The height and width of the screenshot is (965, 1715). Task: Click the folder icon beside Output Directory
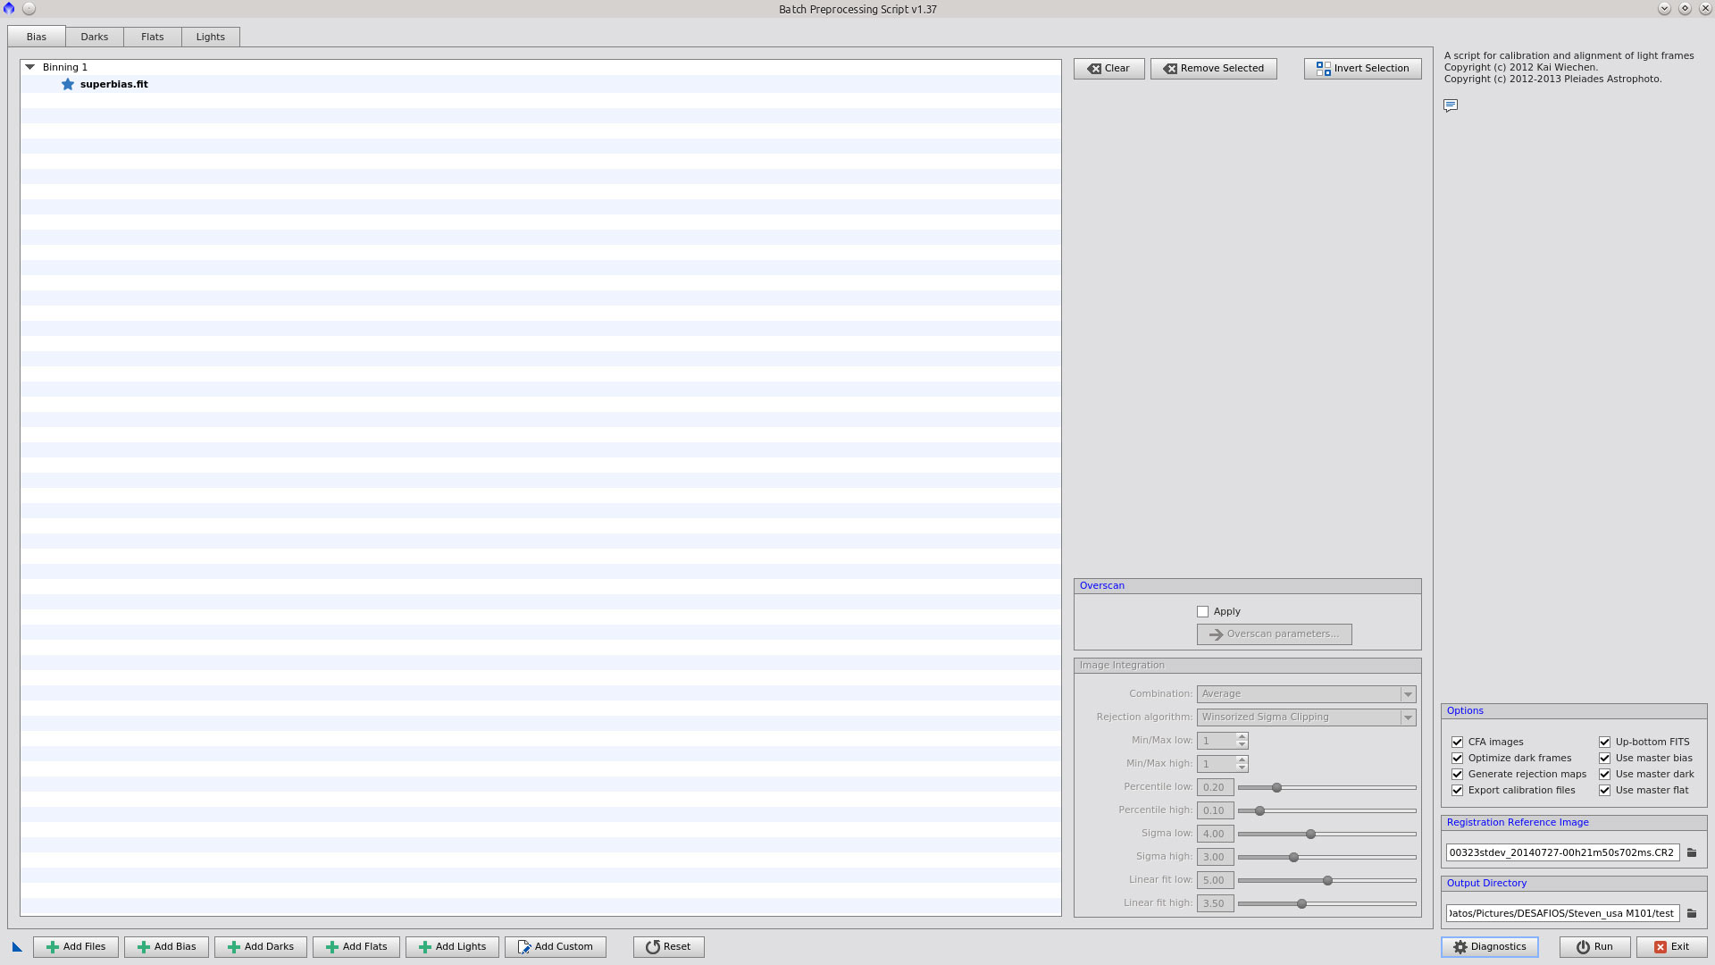coord(1692,913)
